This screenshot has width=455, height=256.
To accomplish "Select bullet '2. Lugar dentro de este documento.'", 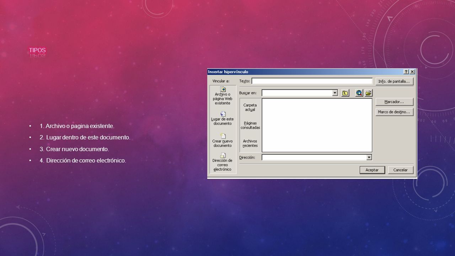I will 85,137.
